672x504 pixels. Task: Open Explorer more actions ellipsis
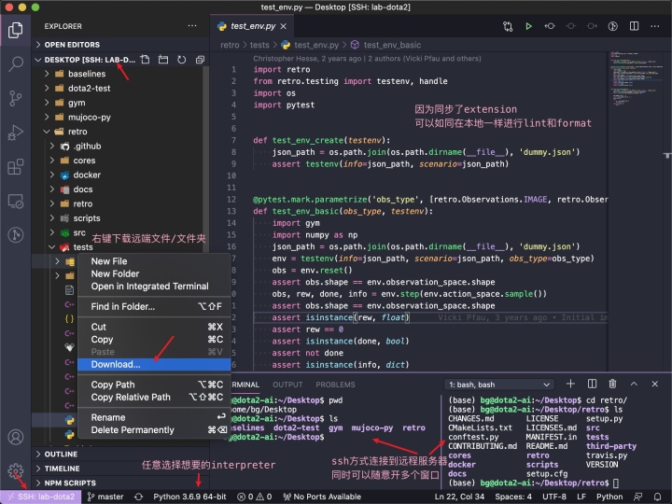(x=192, y=26)
